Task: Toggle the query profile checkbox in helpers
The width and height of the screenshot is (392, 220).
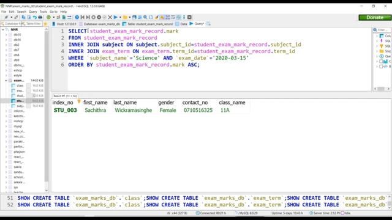Action: 381,61
